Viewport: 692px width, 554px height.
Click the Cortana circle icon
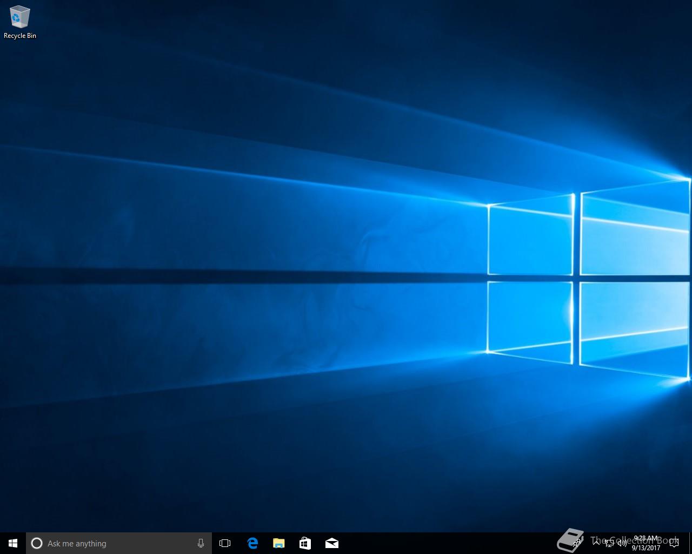(37, 543)
